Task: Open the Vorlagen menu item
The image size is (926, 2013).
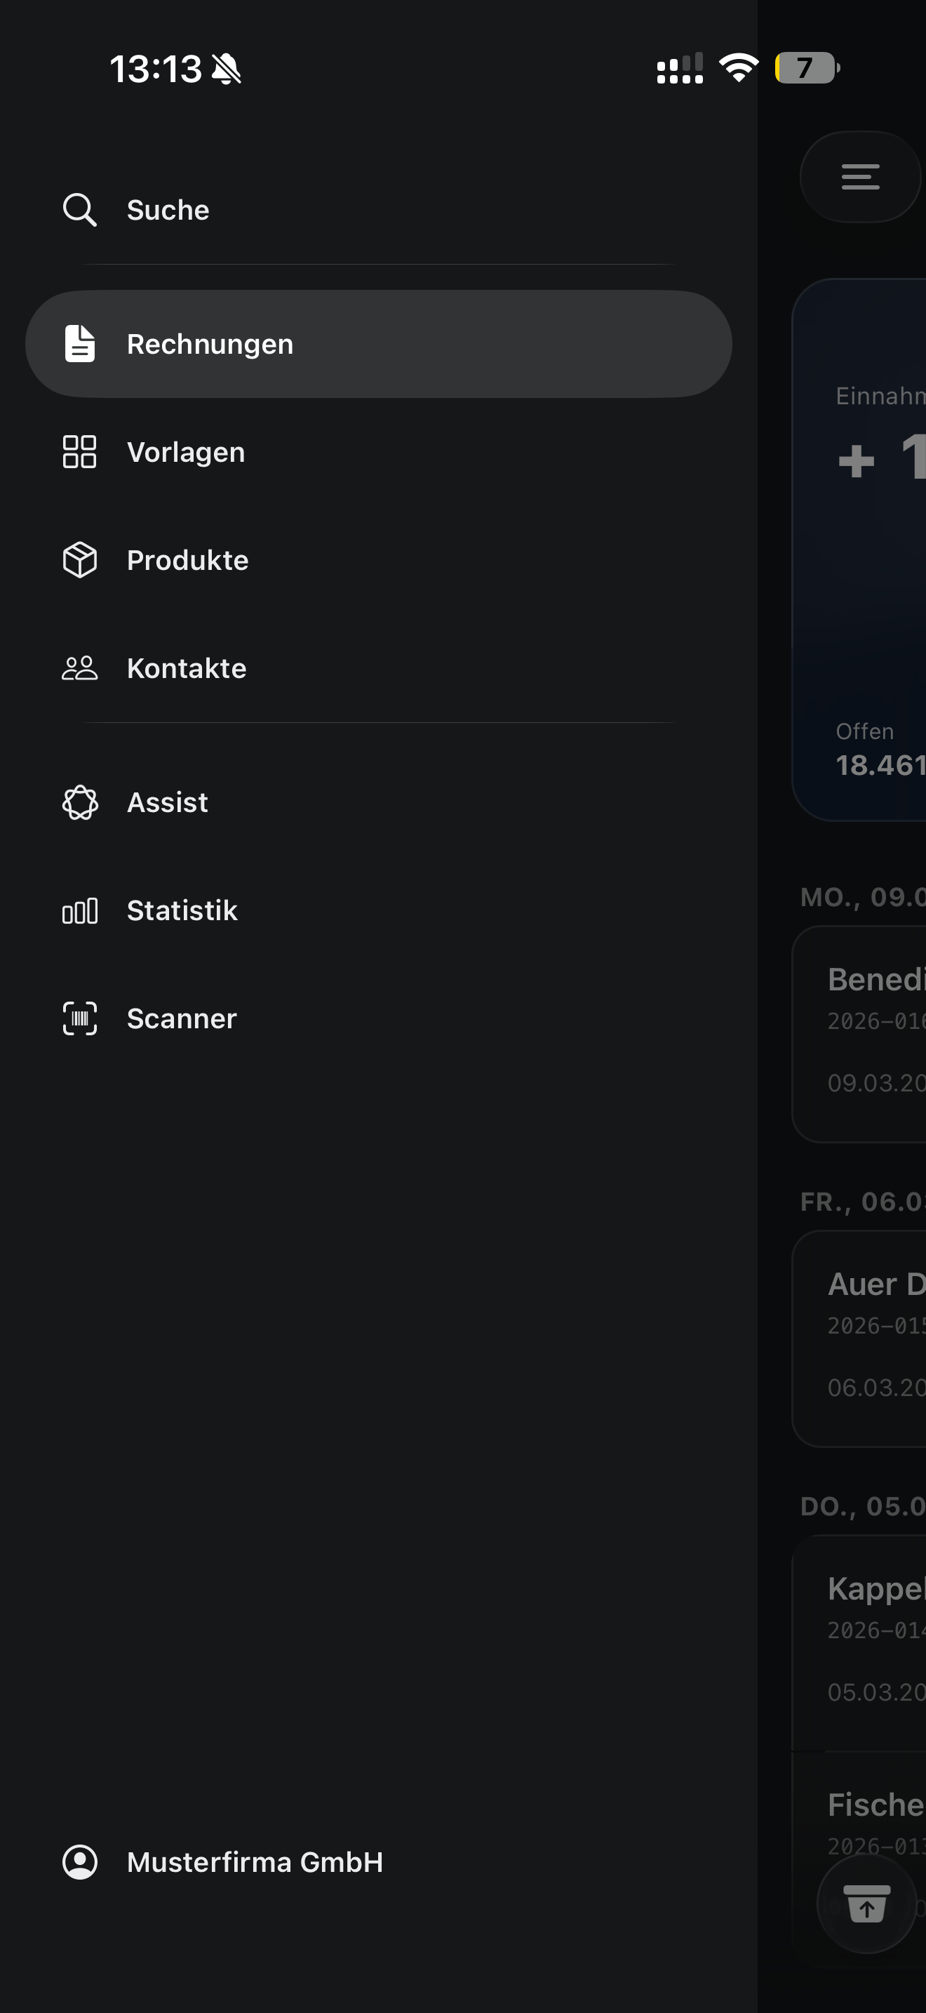Action: [x=186, y=453]
